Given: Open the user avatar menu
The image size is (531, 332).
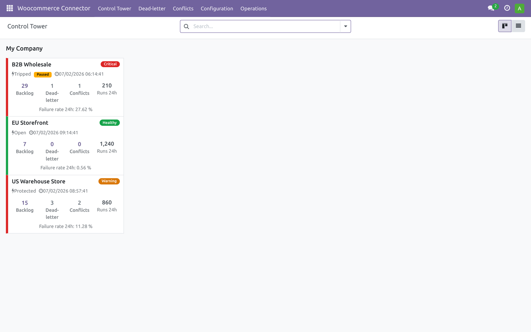Looking at the screenshot, I should pos(520,8).
